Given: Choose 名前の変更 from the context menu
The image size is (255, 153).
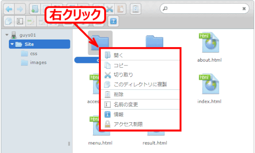Looking at the screenshot, I should click(140, 105).
